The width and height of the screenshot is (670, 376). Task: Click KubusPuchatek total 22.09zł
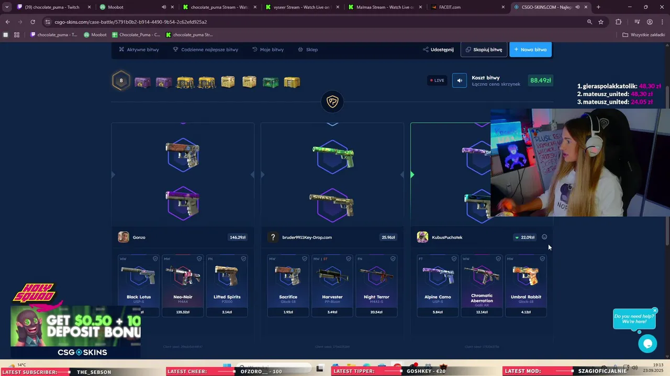pyautogui.click(x=524, y=237)
